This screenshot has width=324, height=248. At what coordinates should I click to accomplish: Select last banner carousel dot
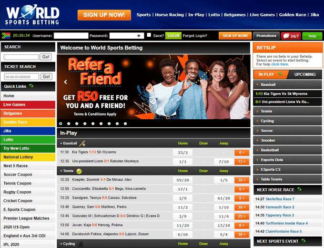[x=125, y=124]
